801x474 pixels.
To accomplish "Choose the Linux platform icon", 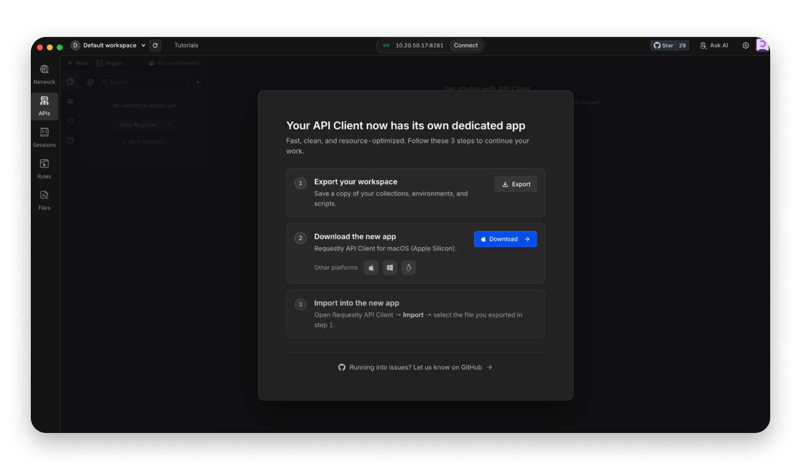I will click(409, 267).
